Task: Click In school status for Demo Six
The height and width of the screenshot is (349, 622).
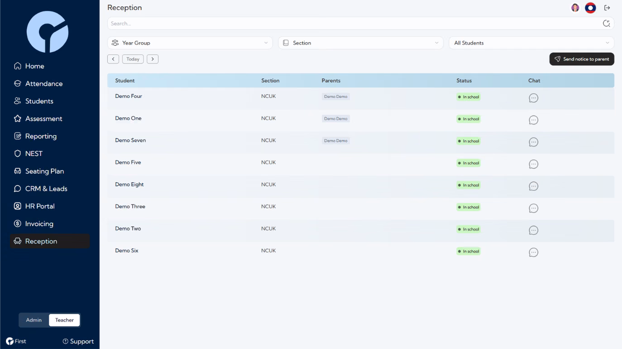Action: coord(469,251)
